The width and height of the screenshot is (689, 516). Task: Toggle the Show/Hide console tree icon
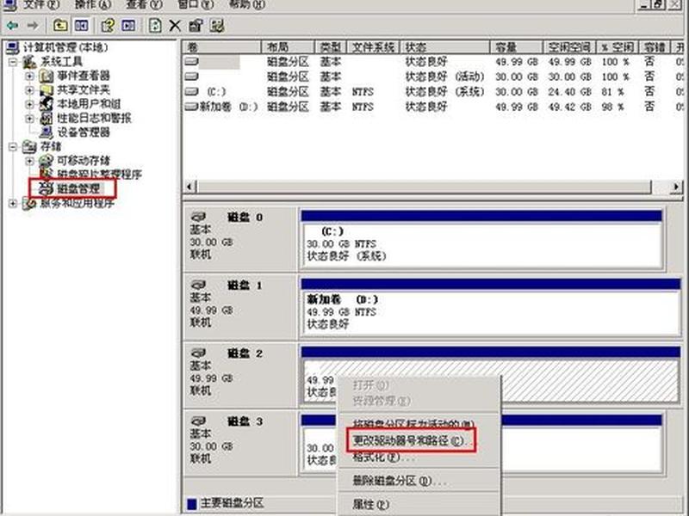click(x=81, y=26)
